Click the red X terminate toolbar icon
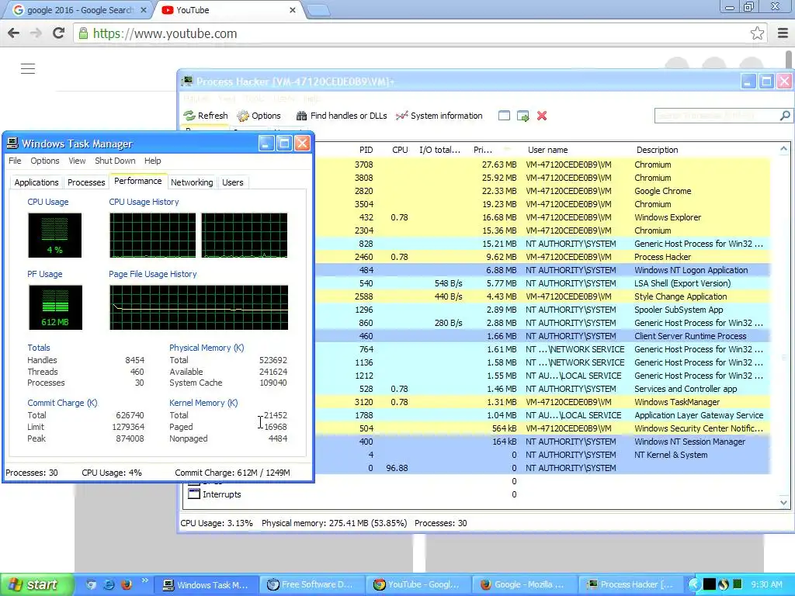Image resolution: width=795 pixels, height=596 pixels. [542, 116]
